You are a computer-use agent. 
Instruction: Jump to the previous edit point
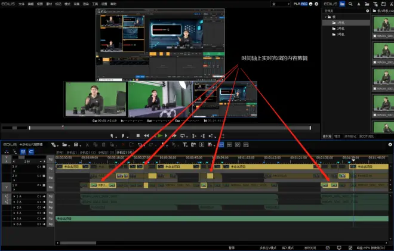click(x=194, y=136)
